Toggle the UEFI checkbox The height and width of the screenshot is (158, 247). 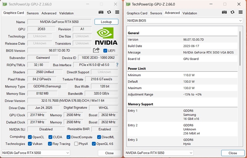(x=105, y=51)
